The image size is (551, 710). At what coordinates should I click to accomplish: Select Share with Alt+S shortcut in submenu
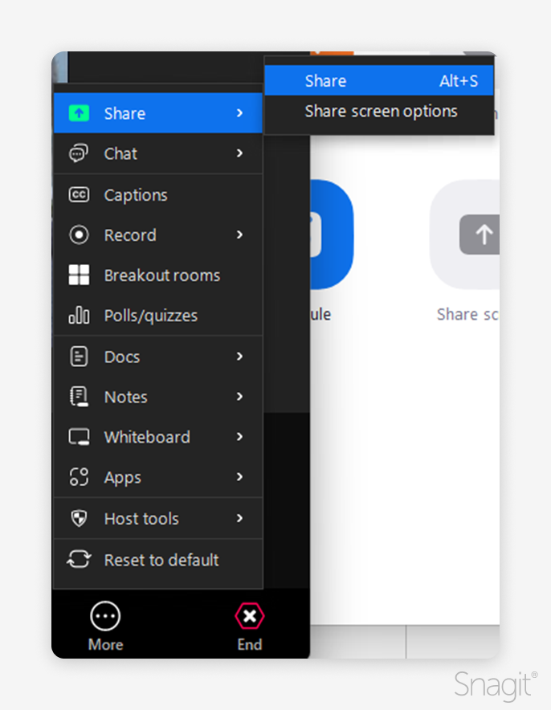tap(379, 81)
